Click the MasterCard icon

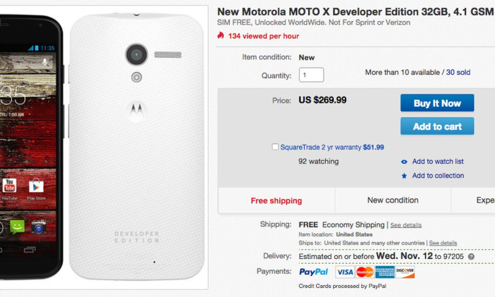coord(365,272)
